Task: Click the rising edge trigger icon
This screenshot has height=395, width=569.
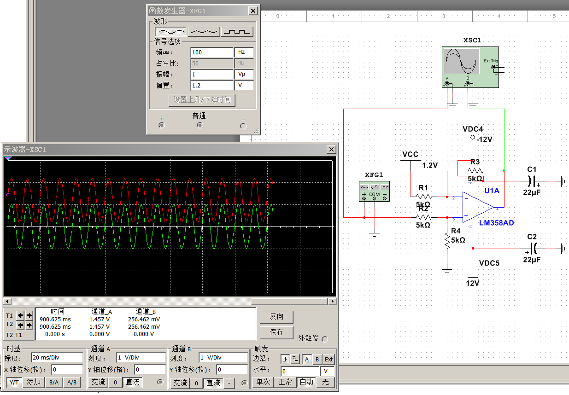Action: [286, 359]
